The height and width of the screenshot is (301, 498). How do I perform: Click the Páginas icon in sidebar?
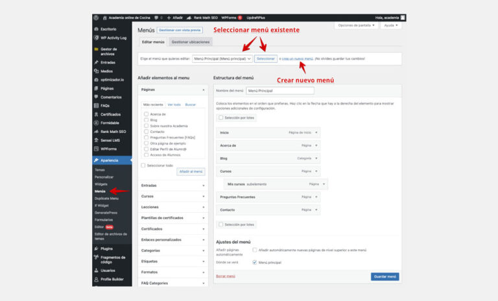point(96,88)
